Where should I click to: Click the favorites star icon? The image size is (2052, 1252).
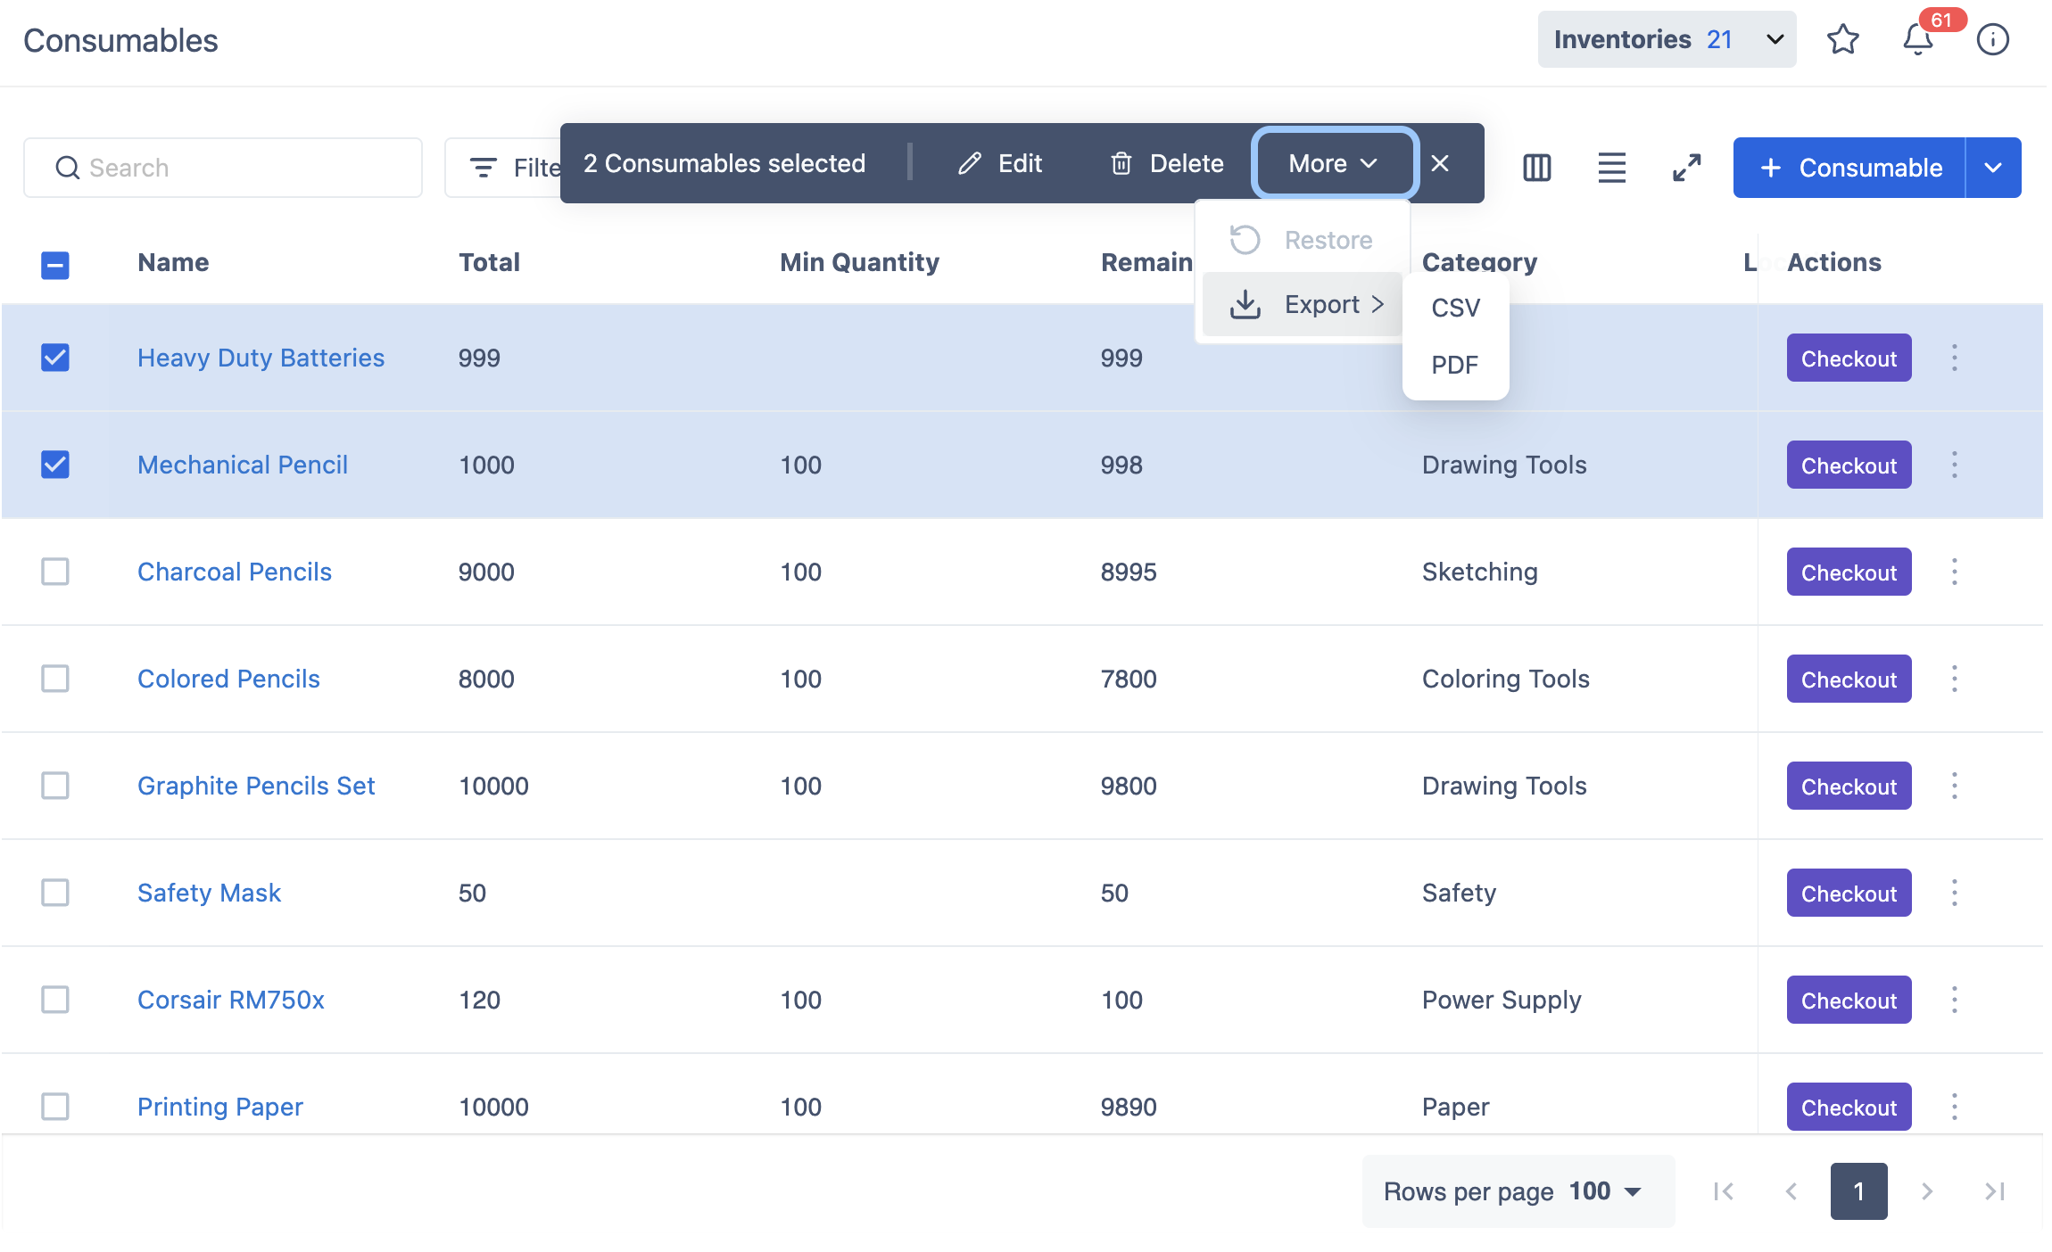1842,40
